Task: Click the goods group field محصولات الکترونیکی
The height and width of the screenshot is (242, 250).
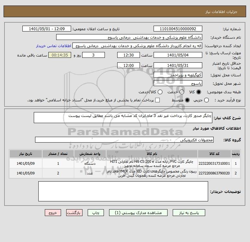Action: tap(124, 140)
